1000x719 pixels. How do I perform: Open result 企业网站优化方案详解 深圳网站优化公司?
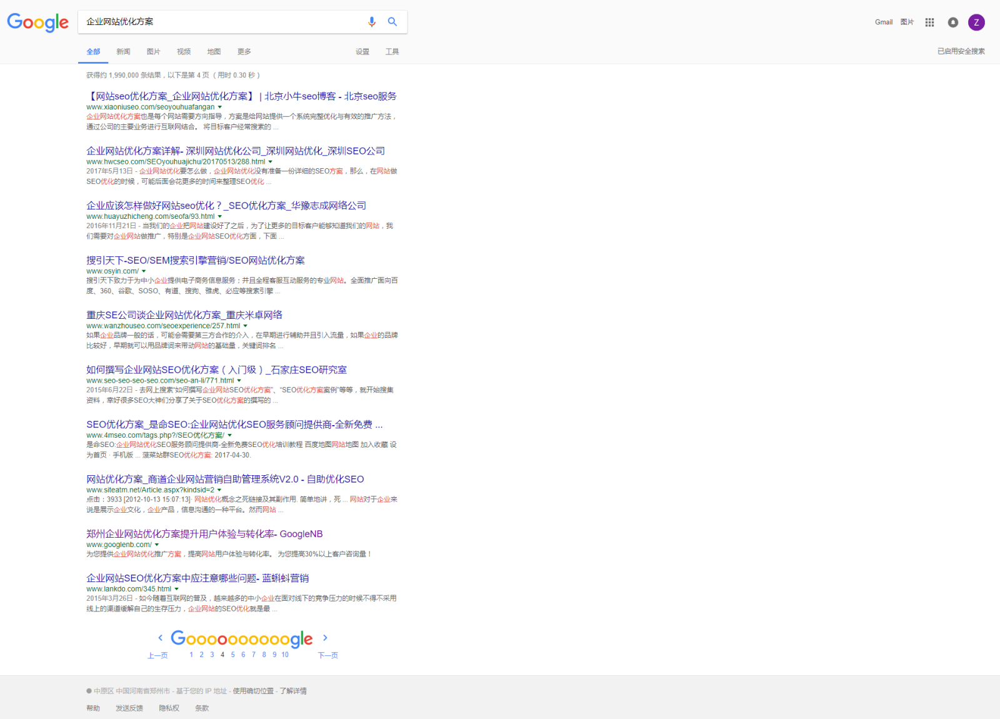236,151
